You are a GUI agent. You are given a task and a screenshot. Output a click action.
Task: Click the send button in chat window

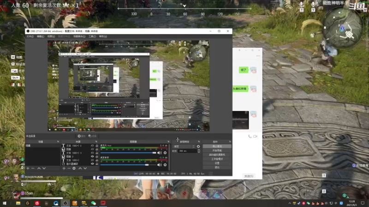tap(249, 176)
